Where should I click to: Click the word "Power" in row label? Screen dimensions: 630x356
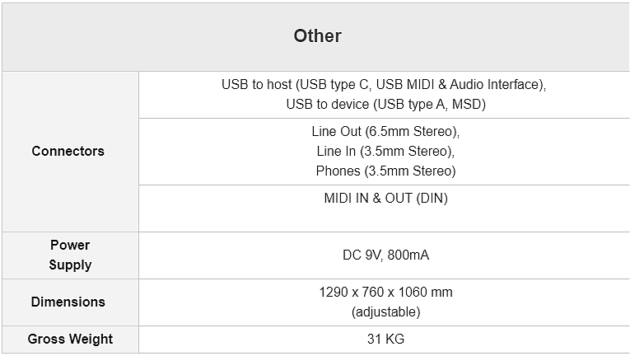(x=70, y=246)
